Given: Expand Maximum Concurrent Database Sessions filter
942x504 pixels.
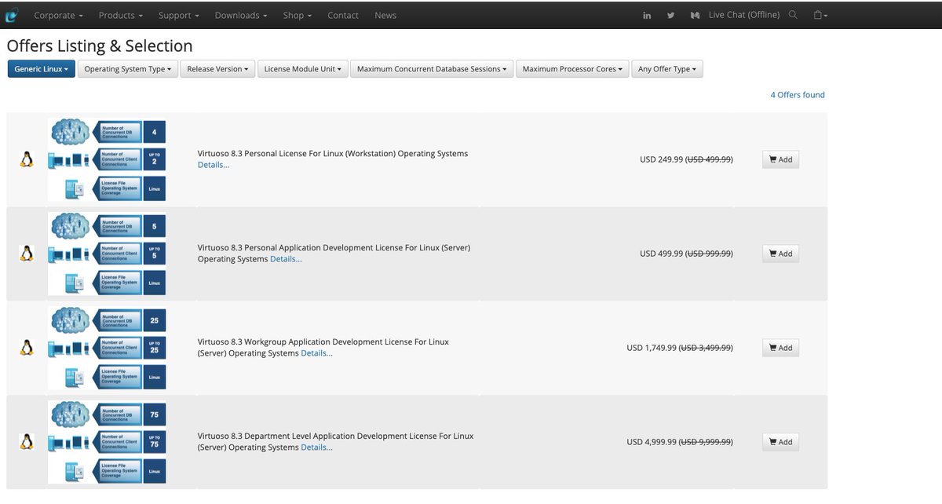Looking at the screenshot, I should pos(432,69).
